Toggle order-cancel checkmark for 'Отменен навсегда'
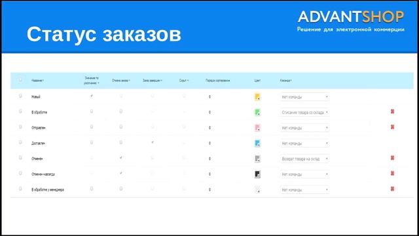The height and width of the screenshot is (236, 419). (x=121, y=173)
